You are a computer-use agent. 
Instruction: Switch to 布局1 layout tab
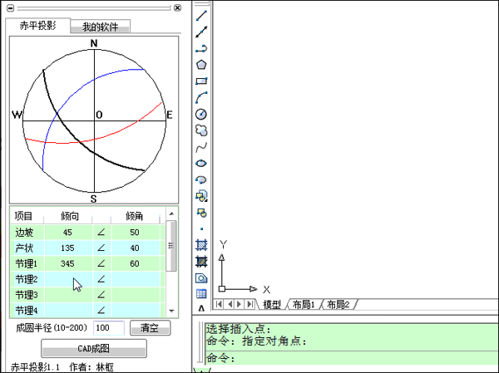[303, 305]
